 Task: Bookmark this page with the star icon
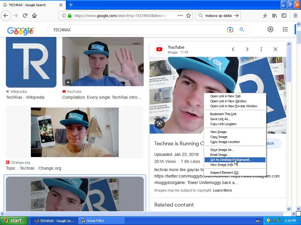[188, 16]
